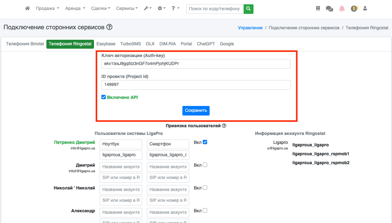Click Подключение сторонних сервисов breadcrumb text
This screenshot has height=223, width=392.
click(304, 28)
